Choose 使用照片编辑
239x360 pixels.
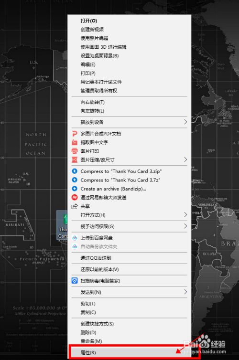coord(130,38)
